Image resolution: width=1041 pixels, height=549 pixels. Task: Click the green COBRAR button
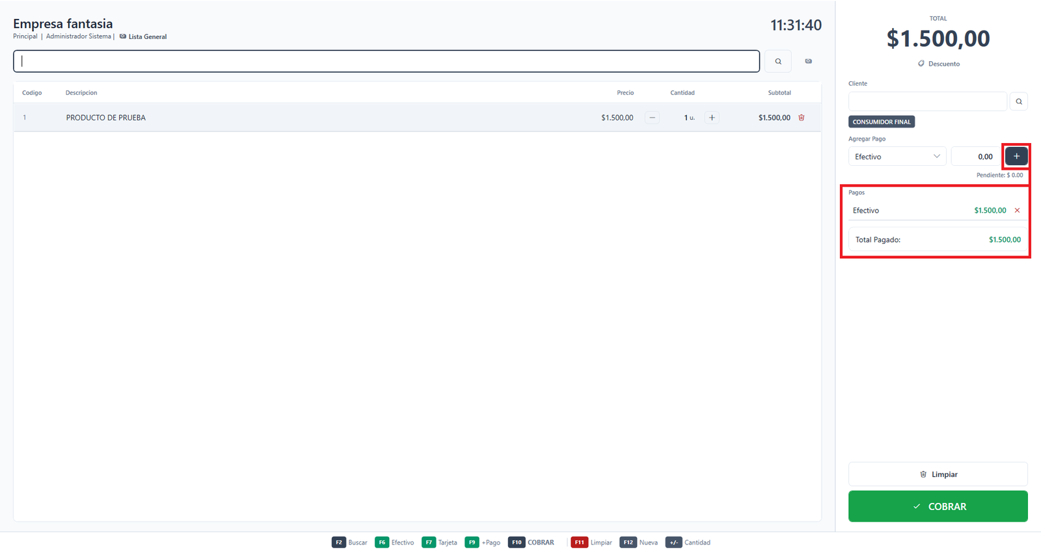click(x=938, y=506)
